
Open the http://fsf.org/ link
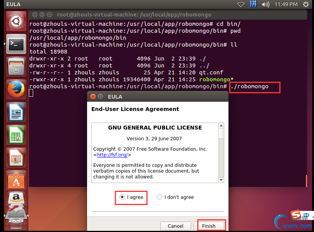(113, 155)
